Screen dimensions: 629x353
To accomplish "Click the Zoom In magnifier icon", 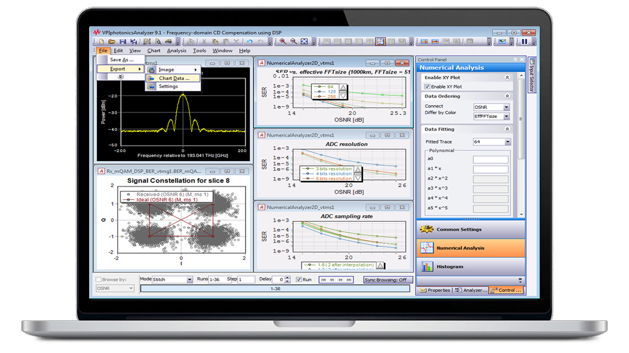I will (283, 42).
